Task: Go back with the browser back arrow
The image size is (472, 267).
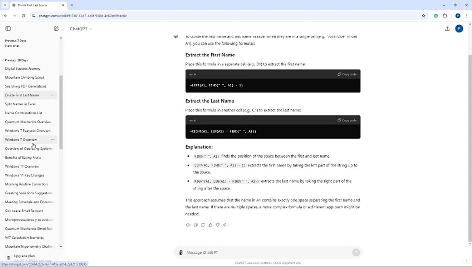Action: pyautogui.click(x=6, y=16)
